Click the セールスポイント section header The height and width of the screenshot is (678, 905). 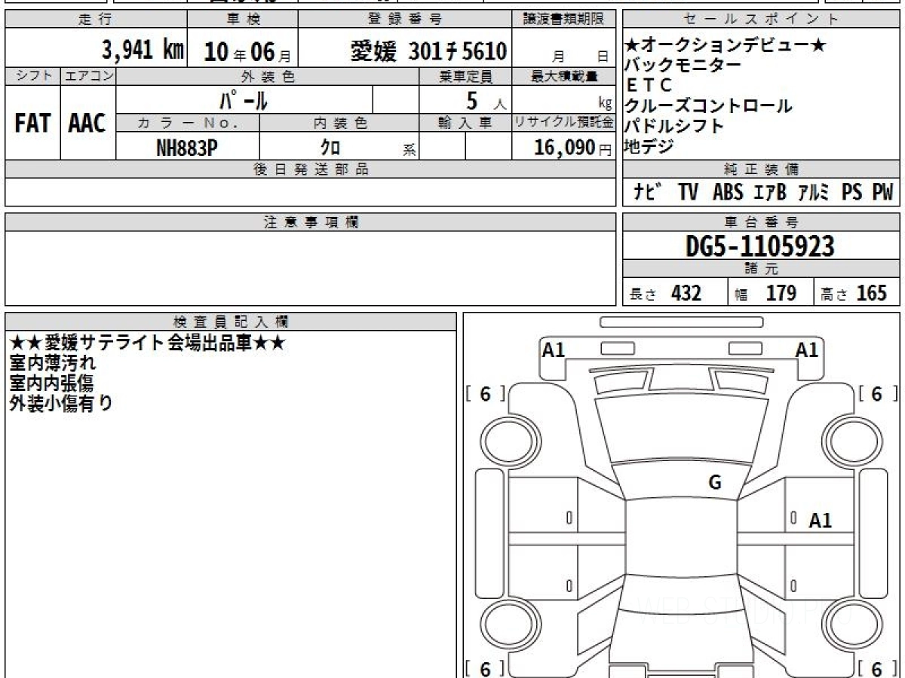coord(761,20)
